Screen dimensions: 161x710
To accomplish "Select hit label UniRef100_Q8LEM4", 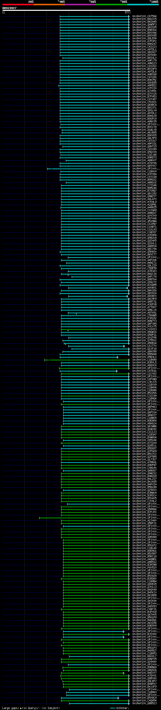I will 144,38.
